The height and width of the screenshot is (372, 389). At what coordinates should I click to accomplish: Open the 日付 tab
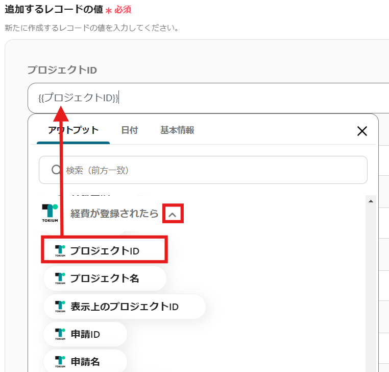click(x=130, y=130)
